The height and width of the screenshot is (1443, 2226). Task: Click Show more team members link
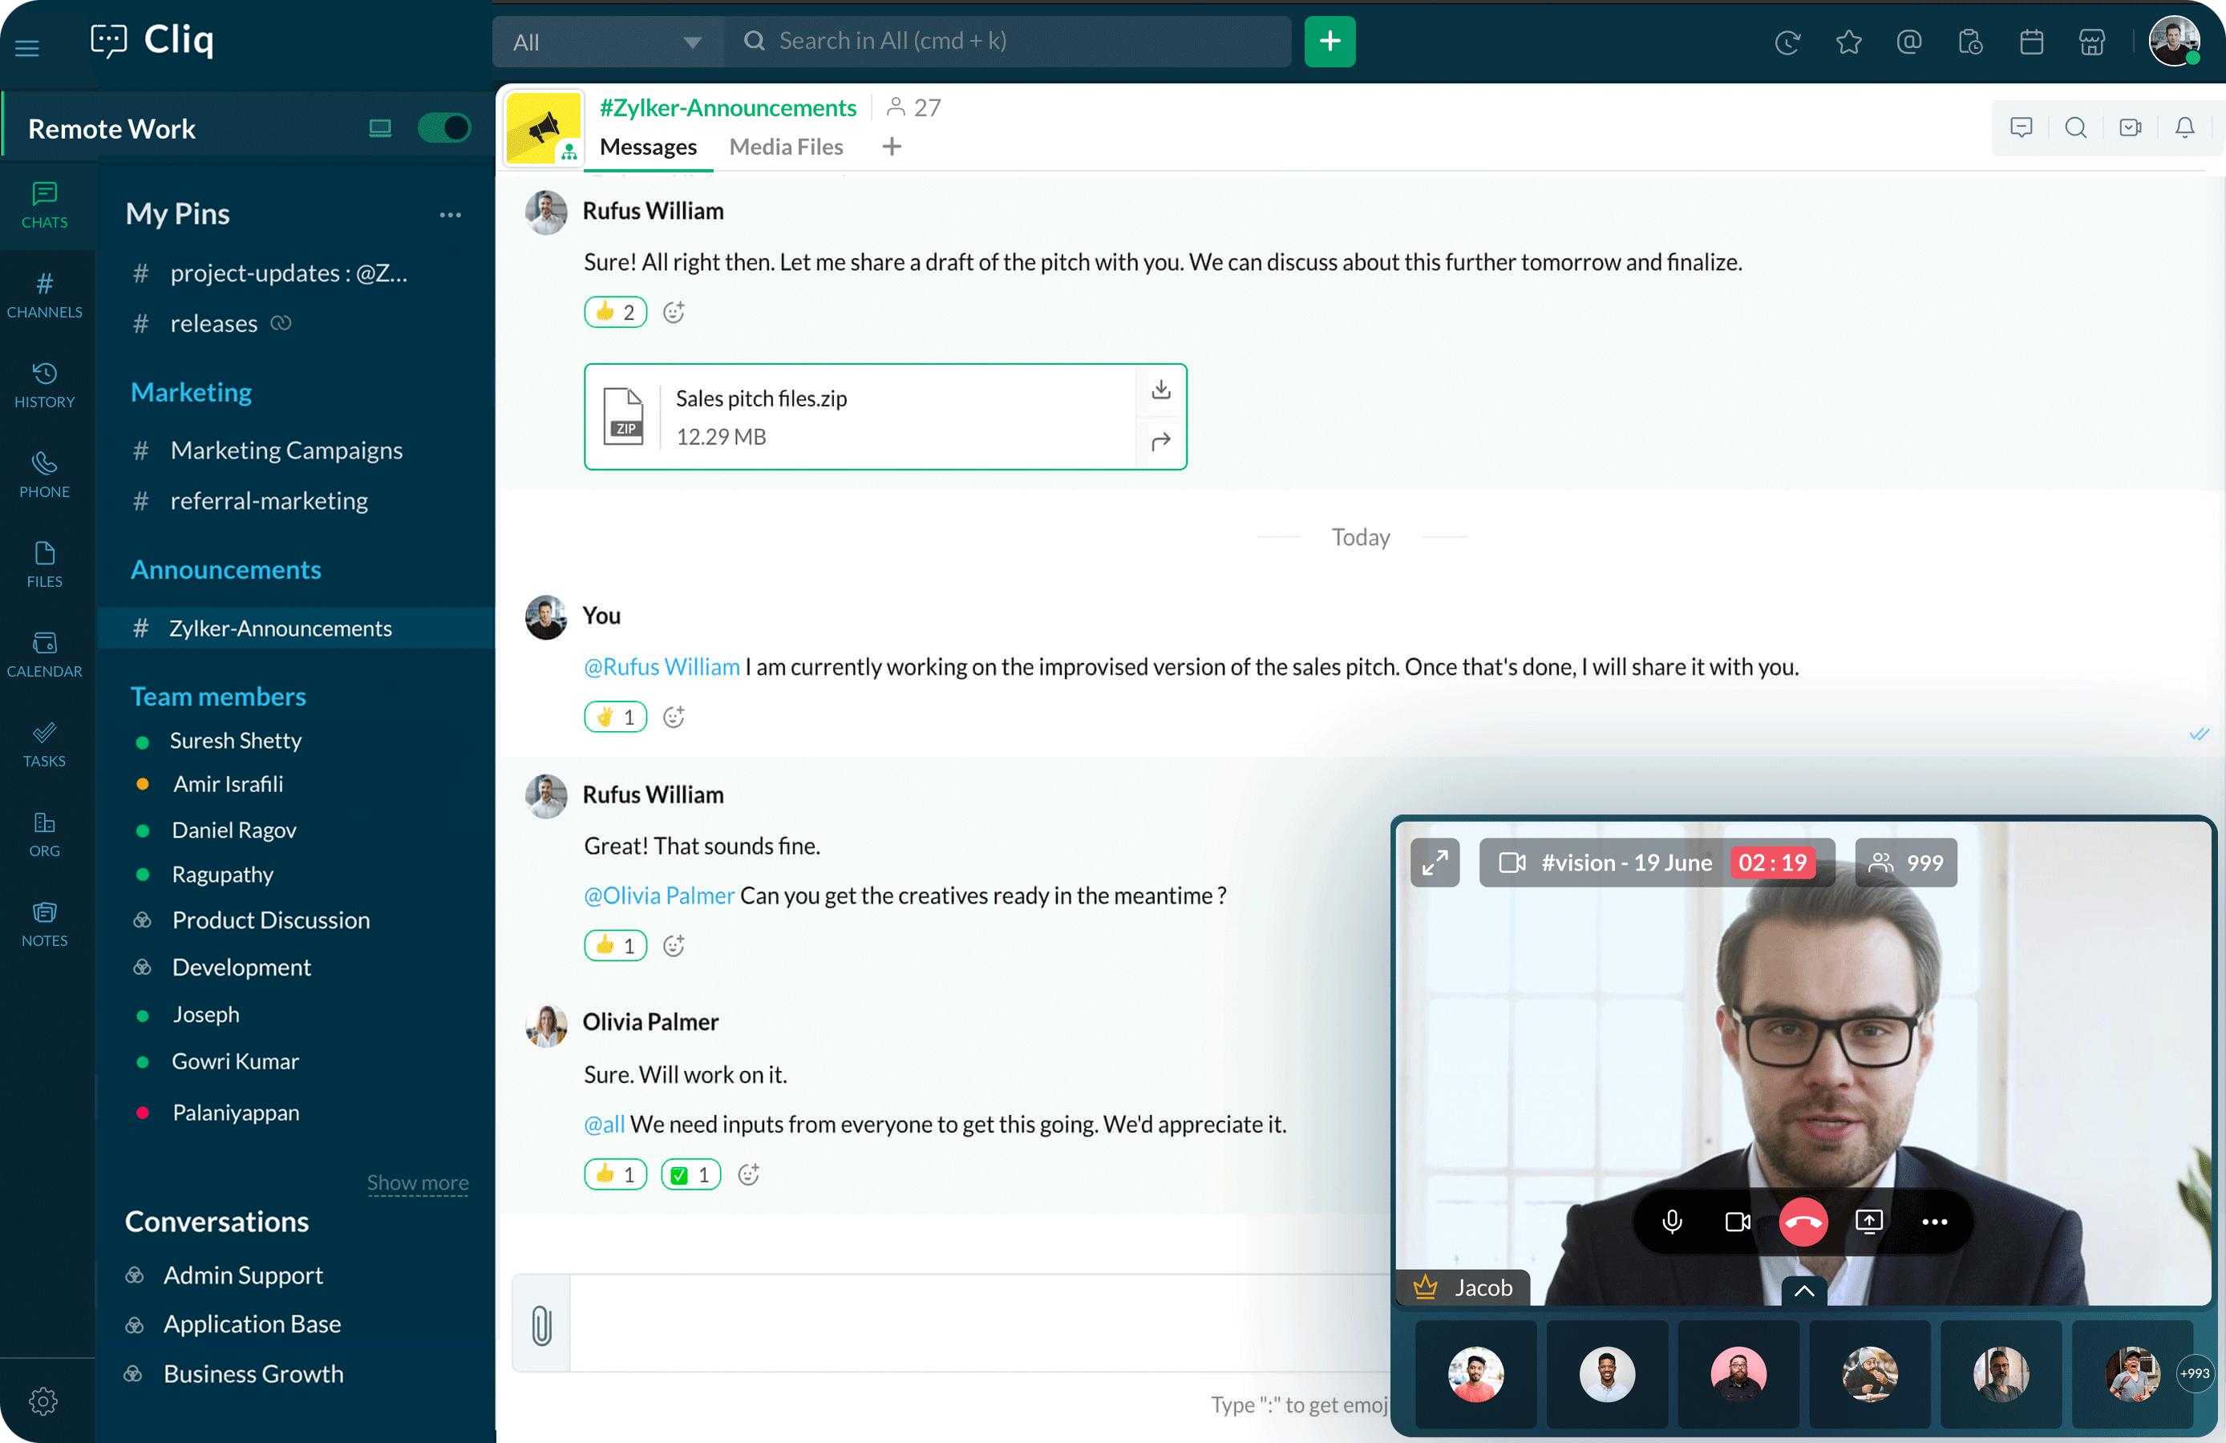pyautogui.click(x=415, y=1180)
